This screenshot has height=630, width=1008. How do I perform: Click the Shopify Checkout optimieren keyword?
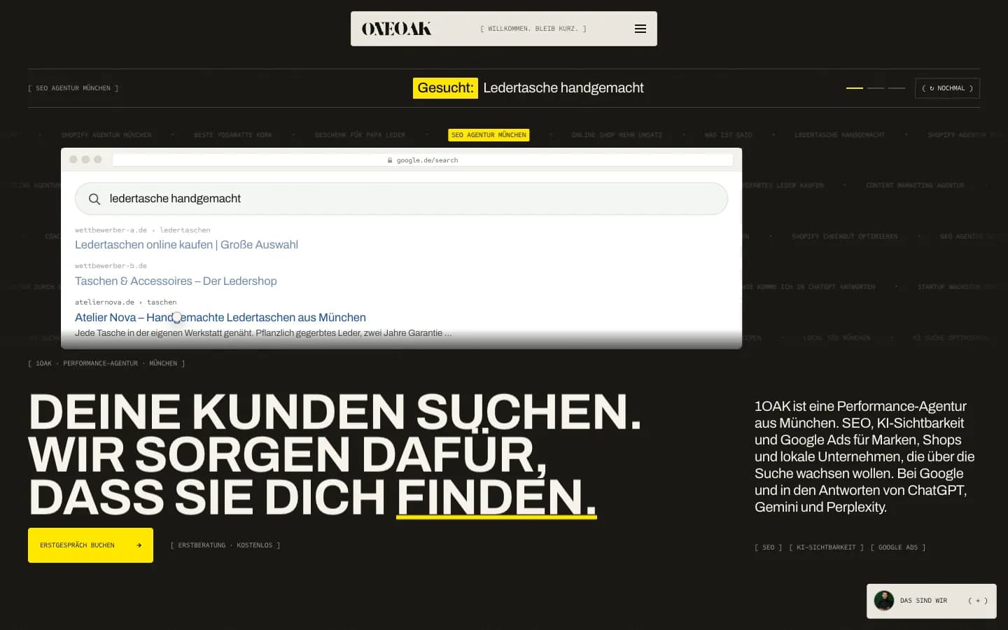(845, 237)
